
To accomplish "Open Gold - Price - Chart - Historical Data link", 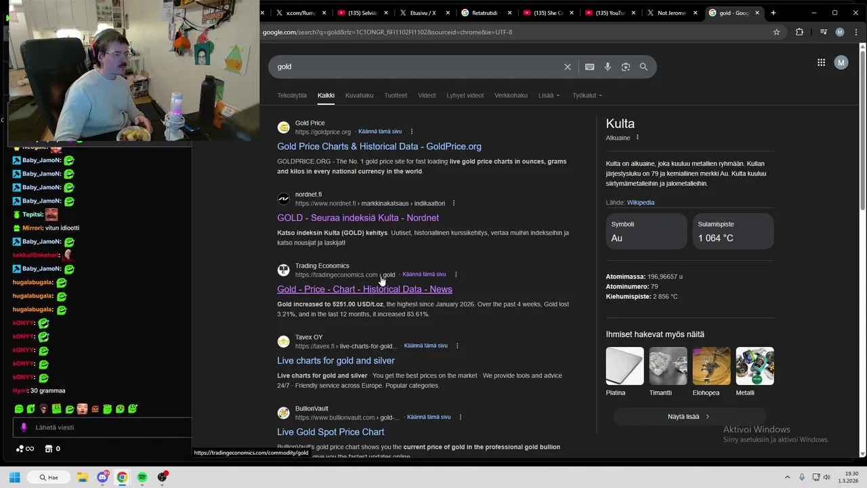I will point(364,289).
